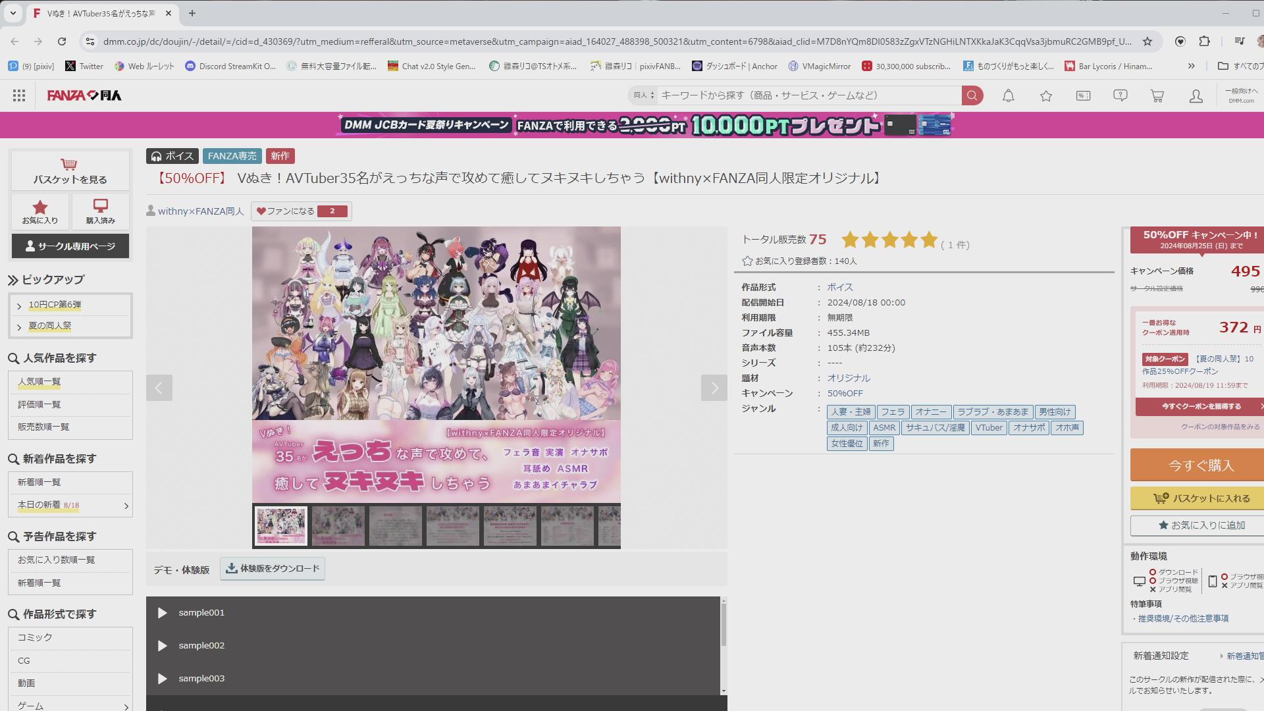Show next image with right arrow
The image size is (1264, 711).
pyautogui.click(x=714, y=388)
